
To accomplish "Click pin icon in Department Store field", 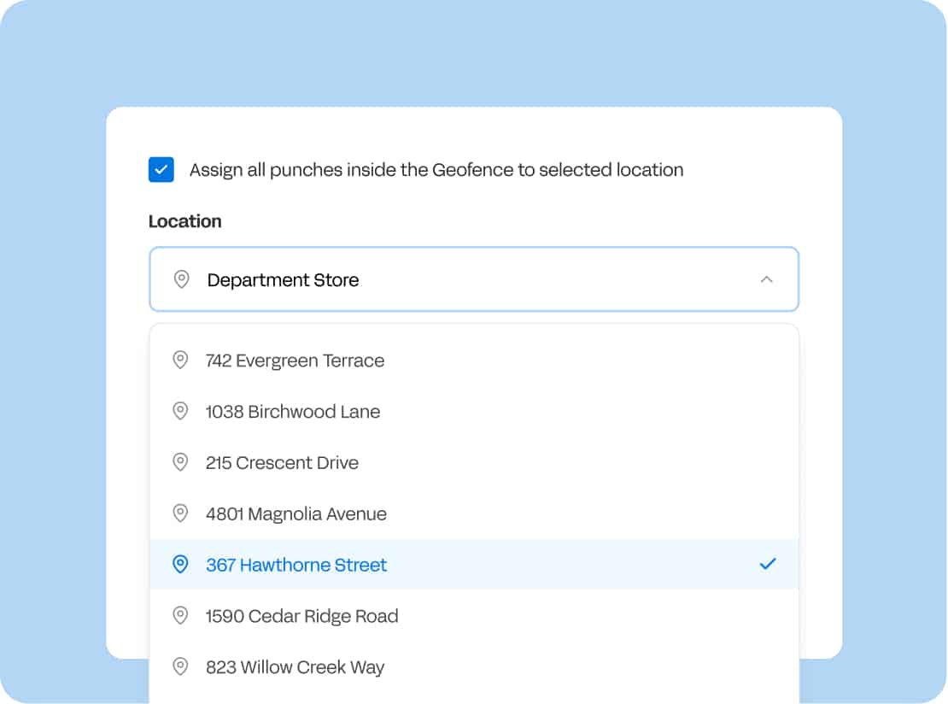I will click(x=181, y=280).
